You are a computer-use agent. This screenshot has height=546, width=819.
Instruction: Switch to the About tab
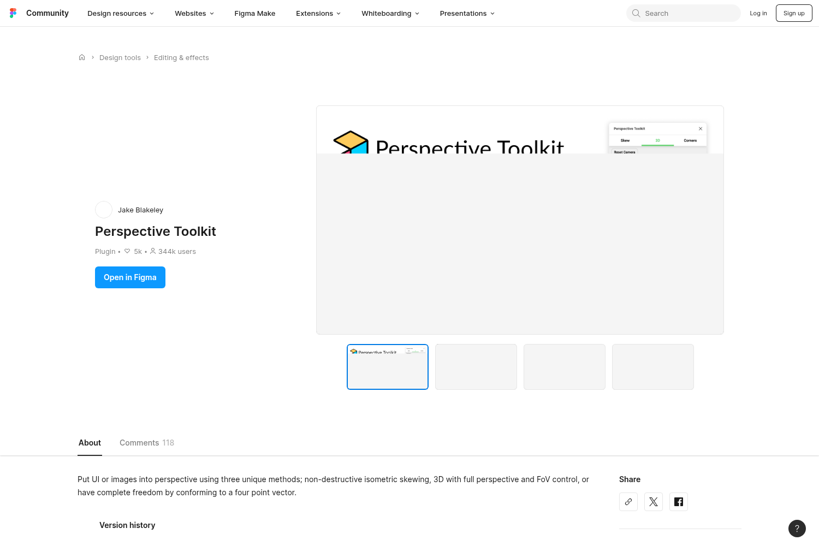90,443
